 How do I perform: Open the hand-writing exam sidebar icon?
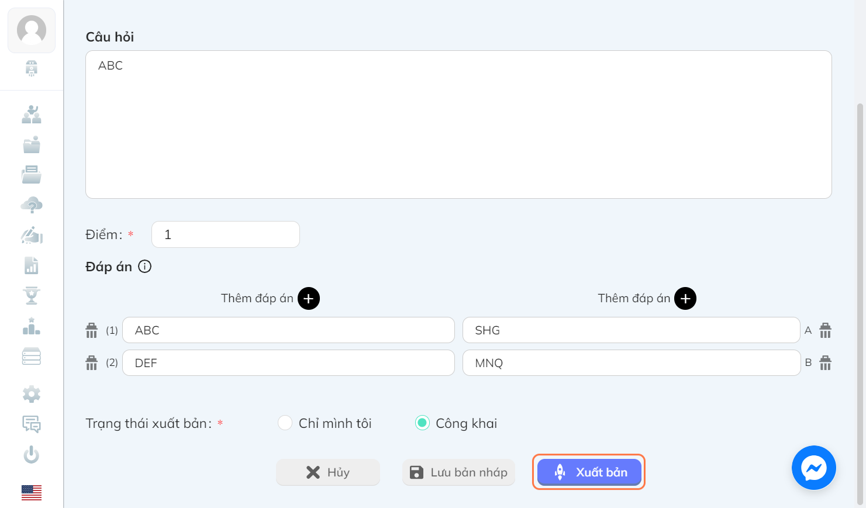32,235
